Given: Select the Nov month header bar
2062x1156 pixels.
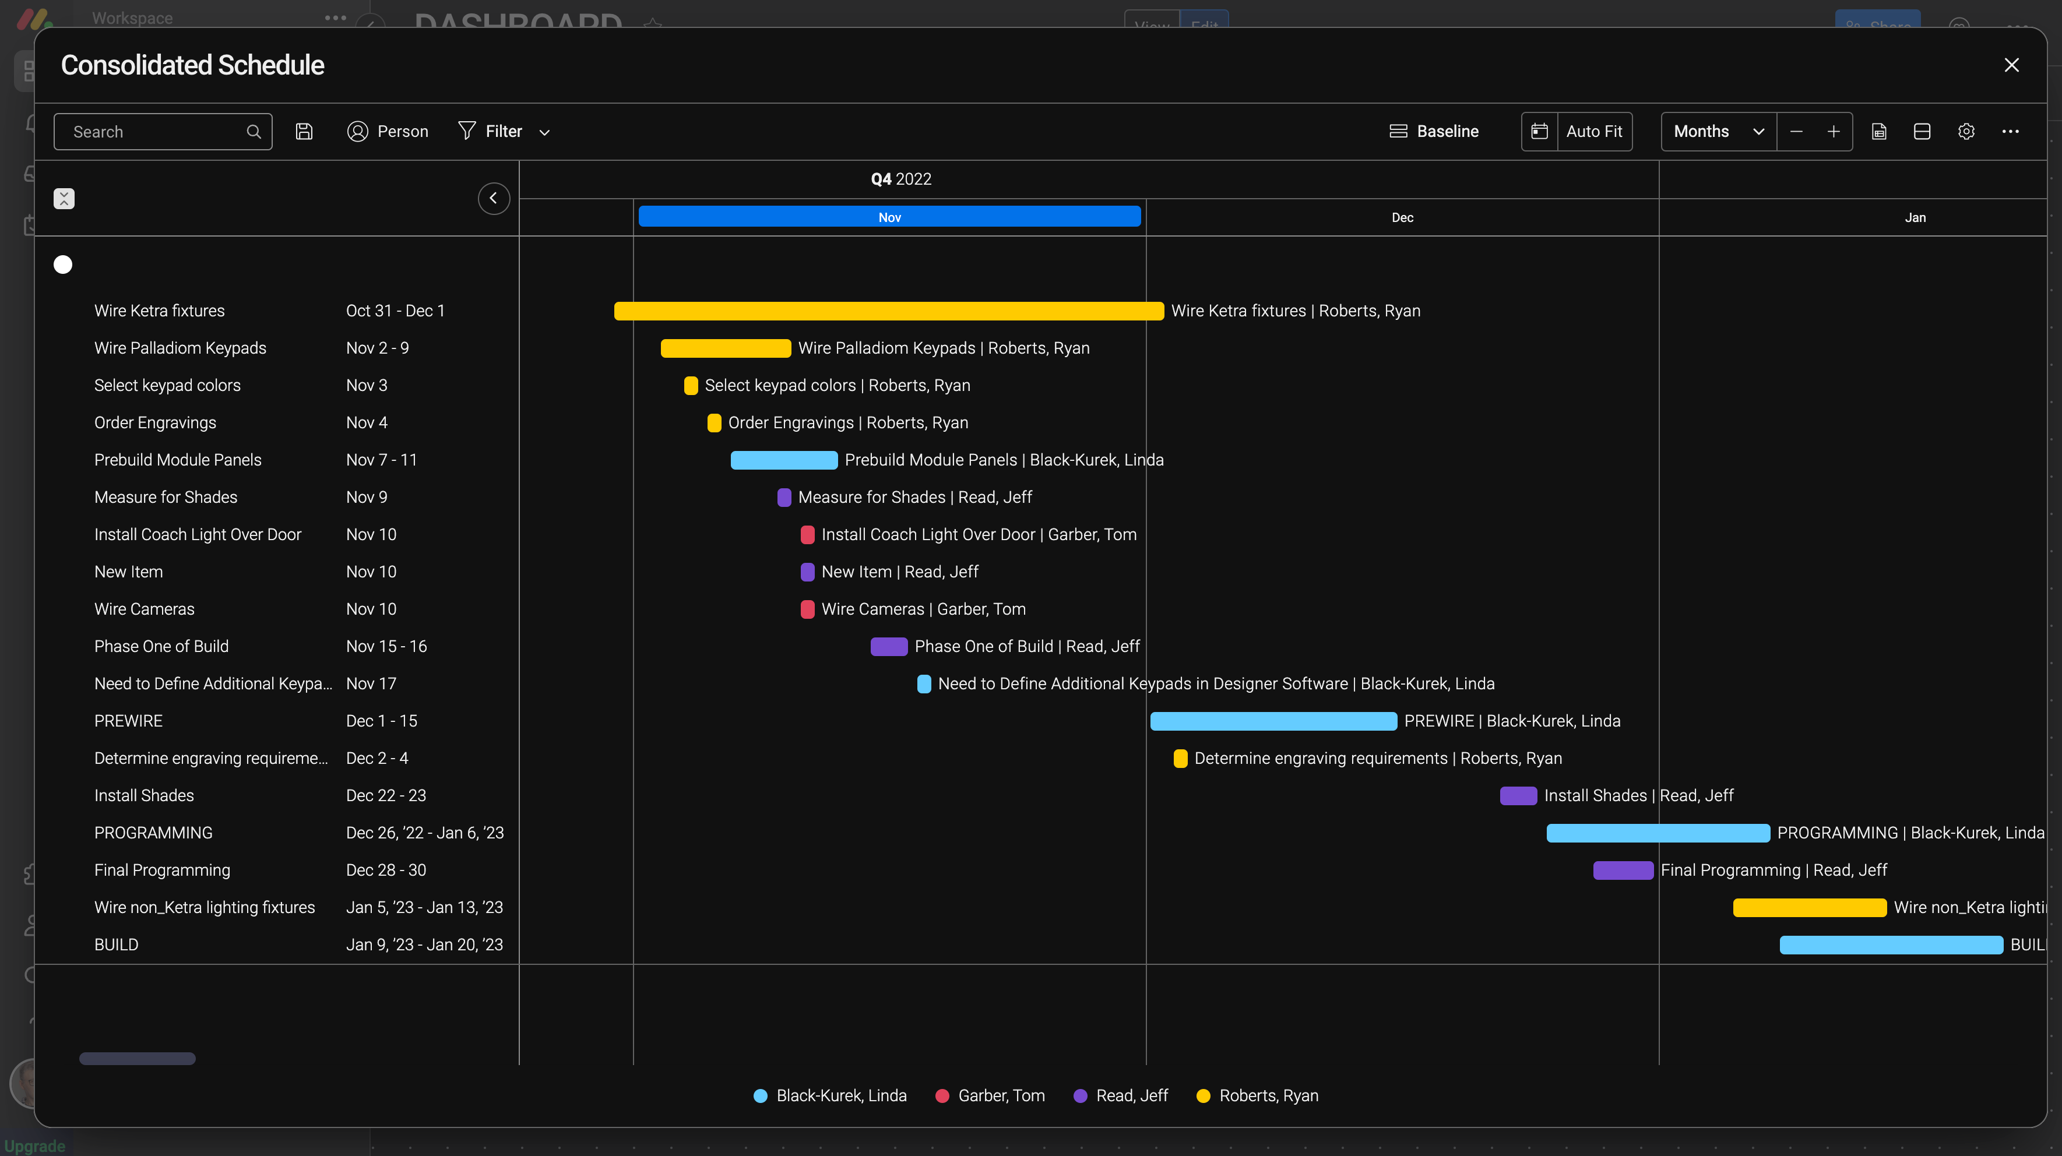Looking at the screenshot, I should pos(889,217).
